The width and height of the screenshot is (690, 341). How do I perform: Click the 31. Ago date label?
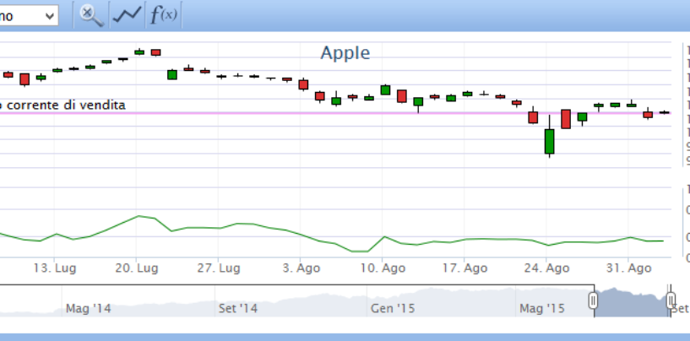click(x=628, y=268)
